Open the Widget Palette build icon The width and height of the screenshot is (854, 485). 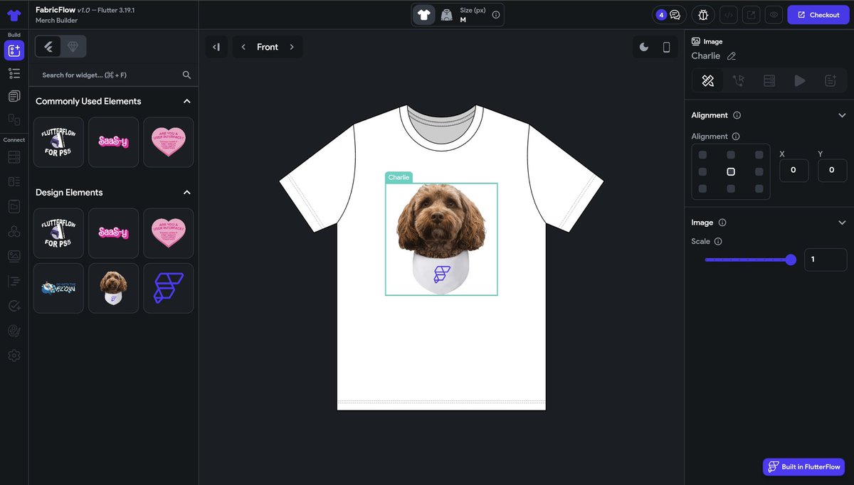point(14,50)
